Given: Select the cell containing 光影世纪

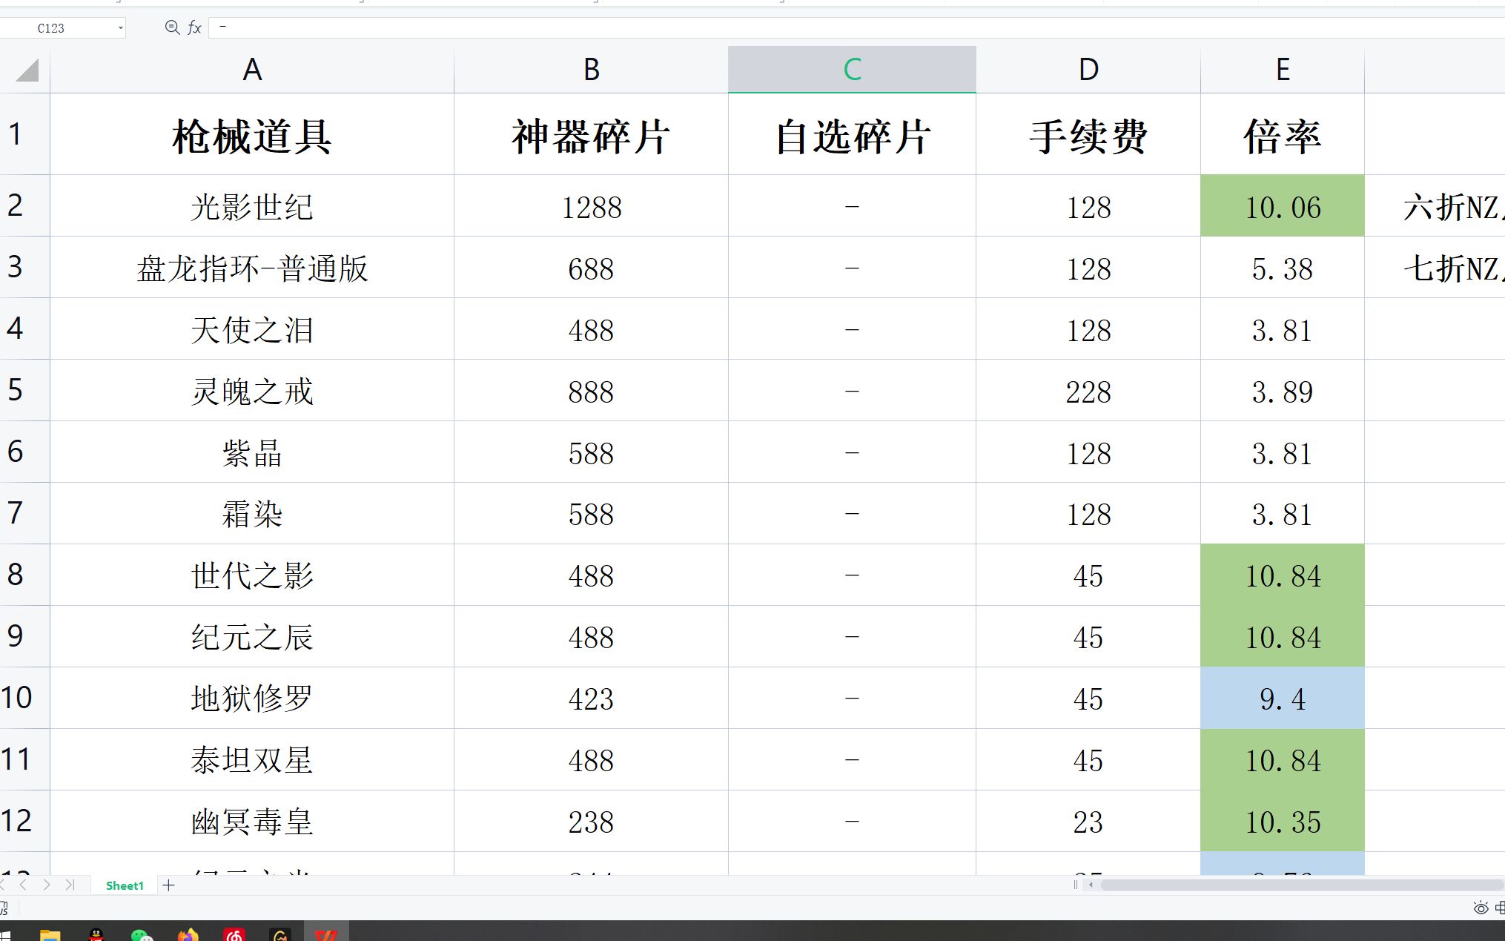Looking at the screenshot, I should point(251,207).
